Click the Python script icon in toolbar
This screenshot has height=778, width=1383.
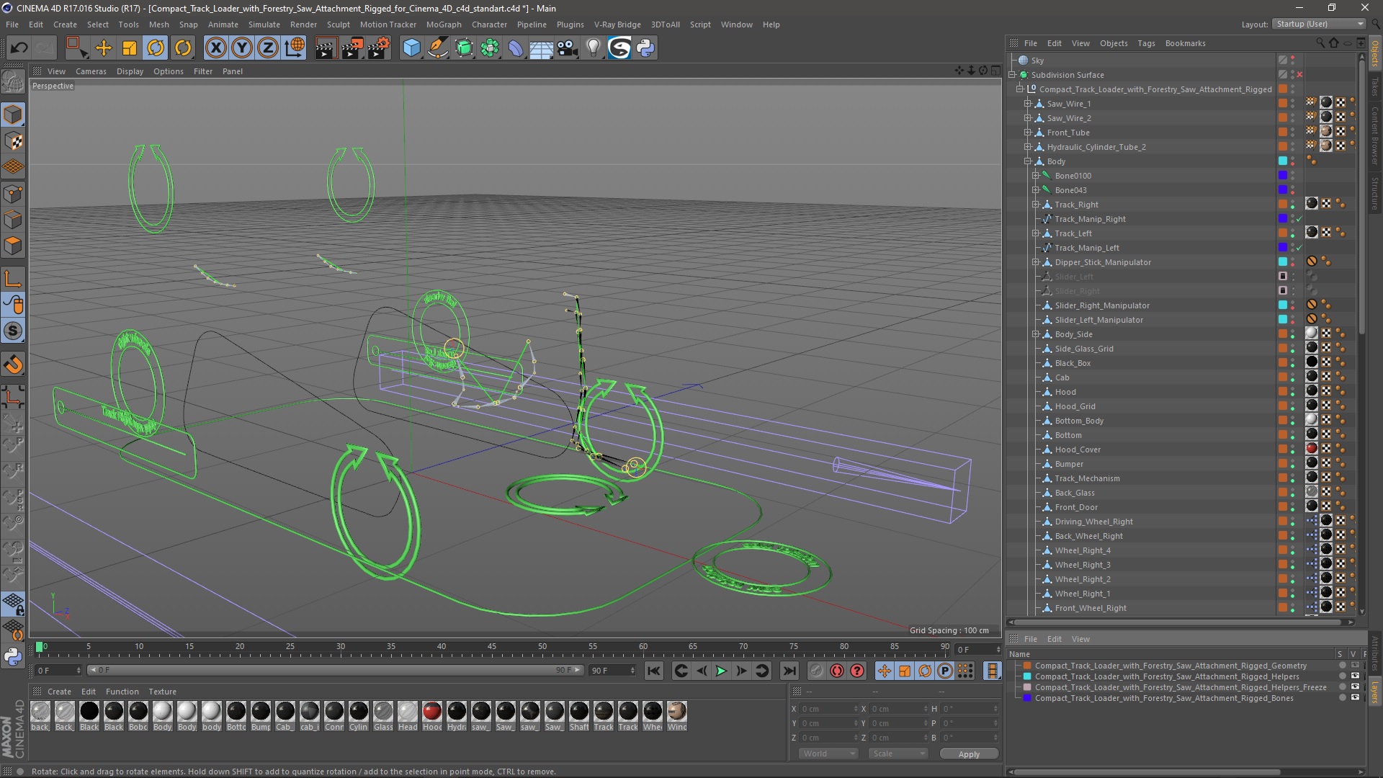coord(646,48)
